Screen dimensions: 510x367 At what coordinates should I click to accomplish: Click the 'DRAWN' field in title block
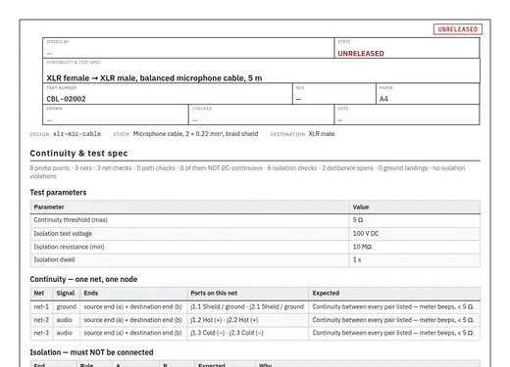point(116,115)
